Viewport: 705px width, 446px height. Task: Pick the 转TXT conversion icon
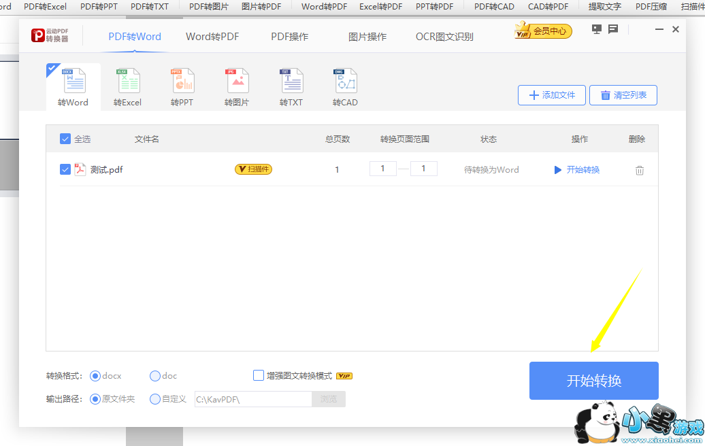291,82
